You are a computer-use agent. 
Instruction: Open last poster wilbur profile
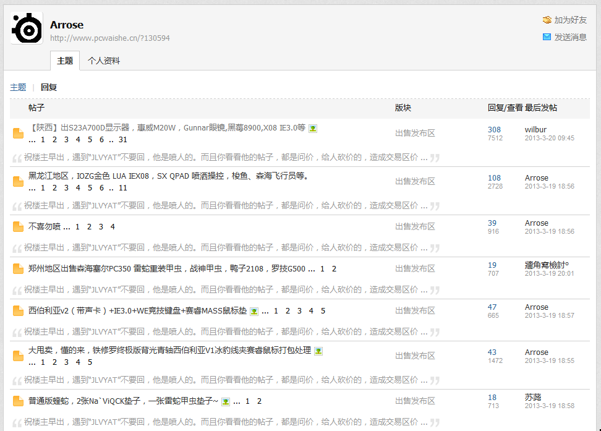tap(535, 130)
